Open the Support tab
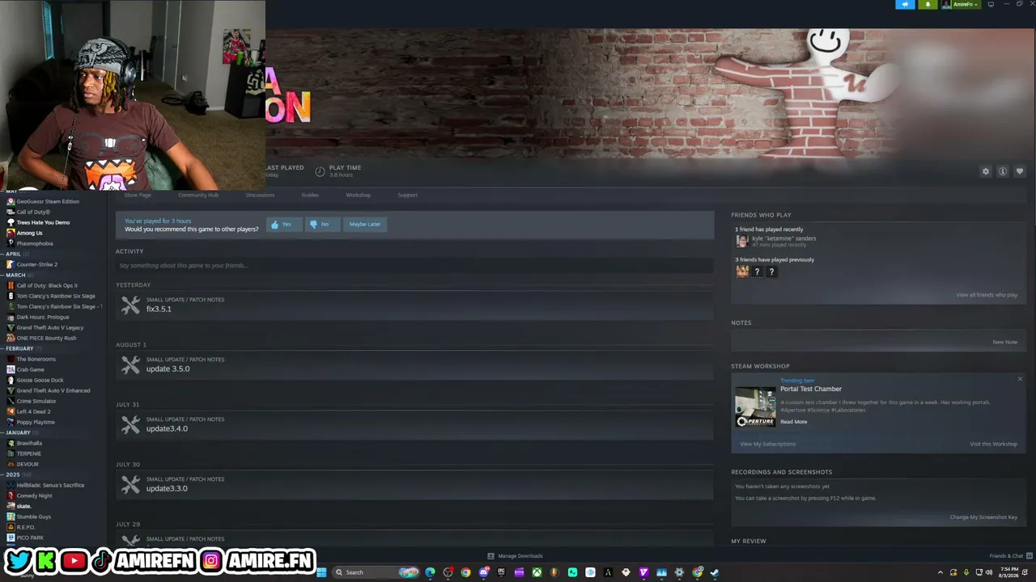 [x=408, y=195]
